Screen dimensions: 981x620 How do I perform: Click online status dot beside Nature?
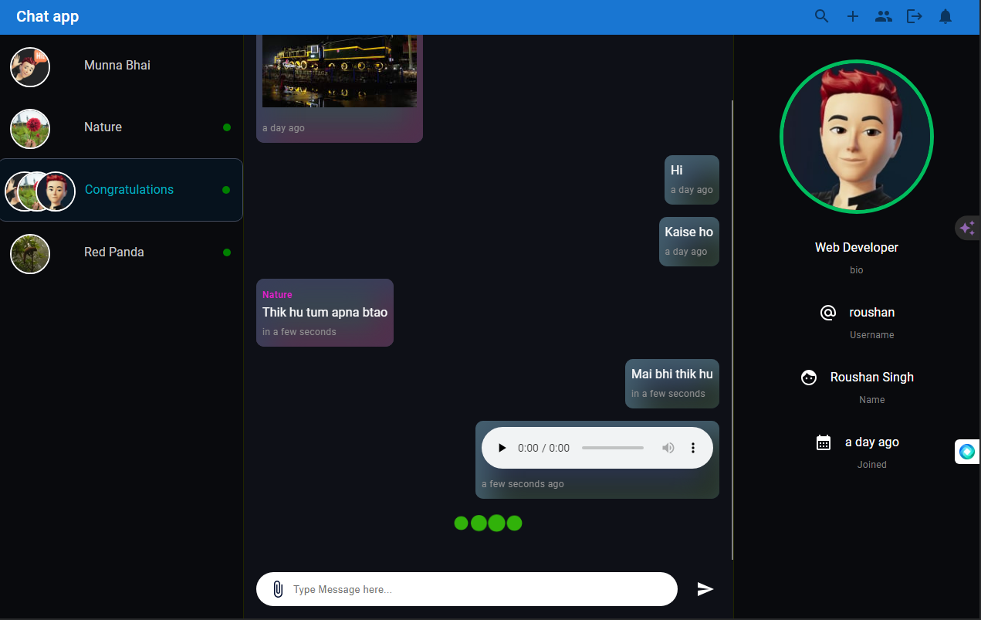tap(227, 127)
